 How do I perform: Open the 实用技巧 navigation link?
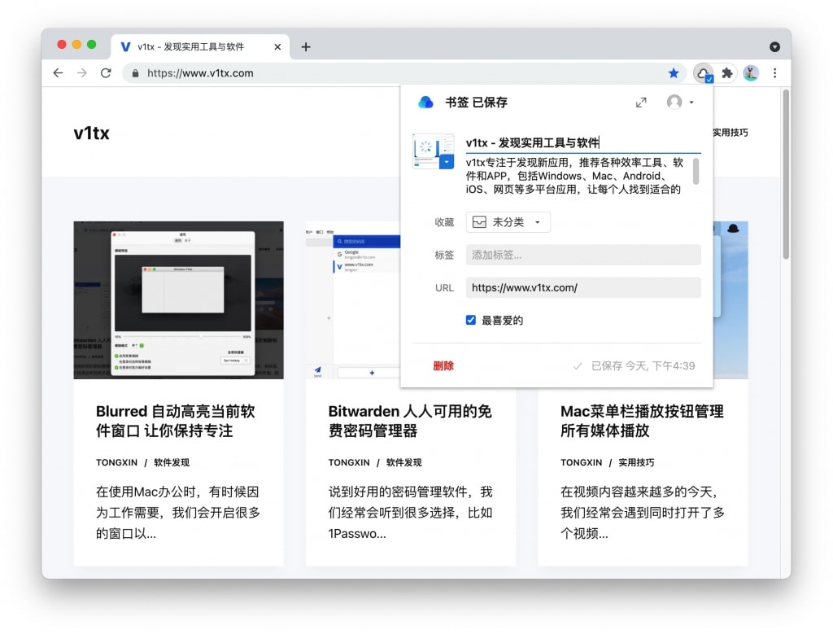[x=730, y=133]
